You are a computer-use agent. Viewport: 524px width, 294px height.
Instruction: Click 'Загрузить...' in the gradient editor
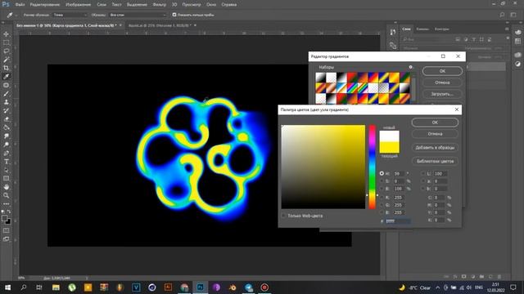(x=442, y=94)
